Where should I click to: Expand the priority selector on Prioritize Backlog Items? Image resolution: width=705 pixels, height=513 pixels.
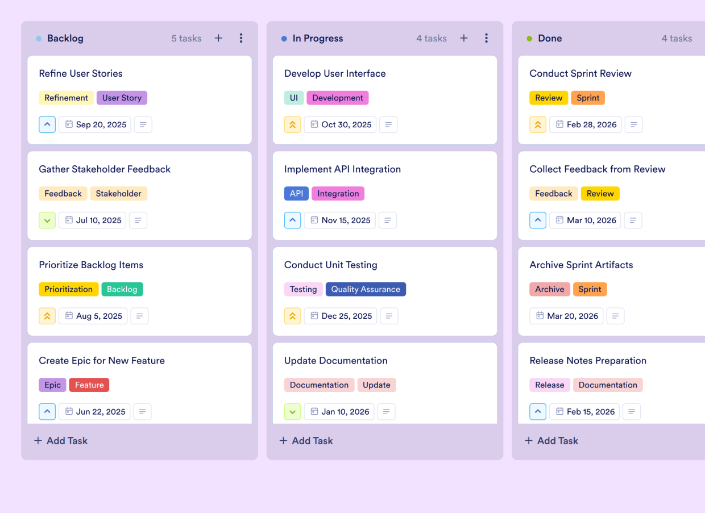47,316
